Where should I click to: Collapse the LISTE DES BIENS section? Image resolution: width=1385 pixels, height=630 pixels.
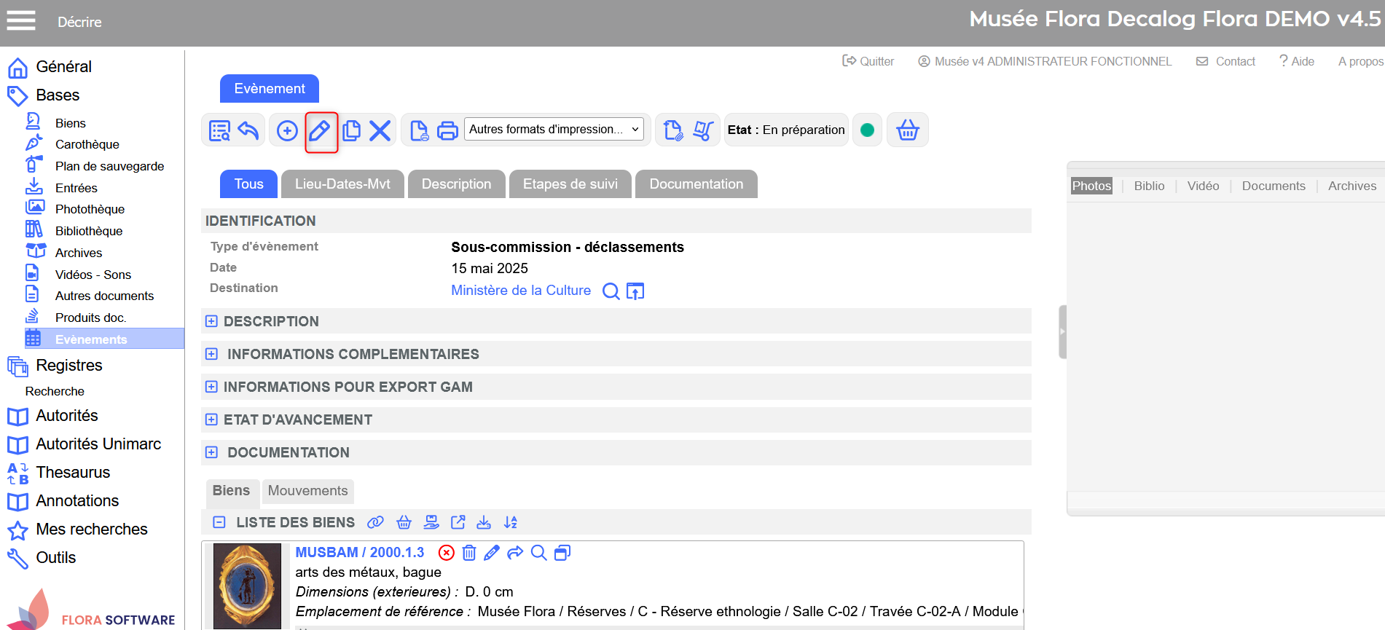[x=219, y=522]
